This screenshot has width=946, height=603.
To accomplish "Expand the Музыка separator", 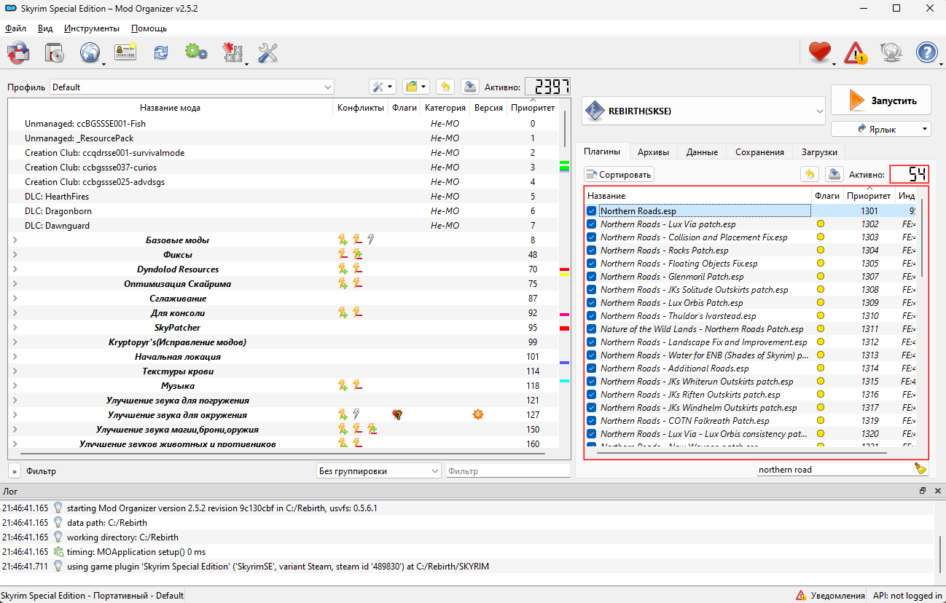I will [x=15, y=386].
